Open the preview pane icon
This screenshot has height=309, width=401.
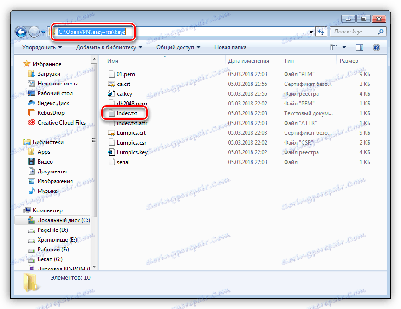click(359, 47)
